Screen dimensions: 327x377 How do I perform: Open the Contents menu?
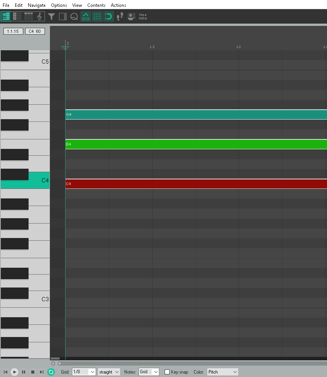96,5
